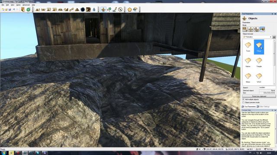
Task: Select the third terrain tool icon
Action: click(x=49, y=9)
